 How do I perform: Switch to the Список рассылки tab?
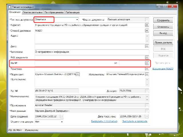click(x=32, y=12)
